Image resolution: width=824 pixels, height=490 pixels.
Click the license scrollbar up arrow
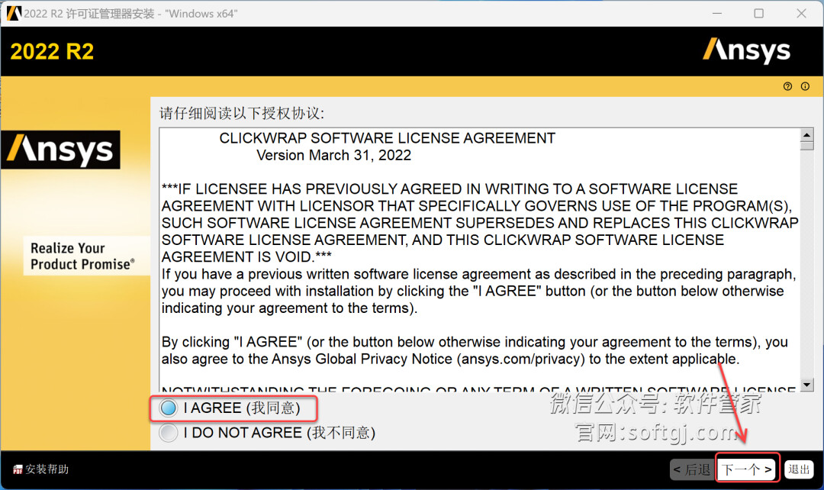pyautogui.click(x=806, y=134)
